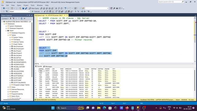The width and height of the screenshot is (197, 111).
Task: Click the Undo toolbar icon
Action: tap(65, 8)
